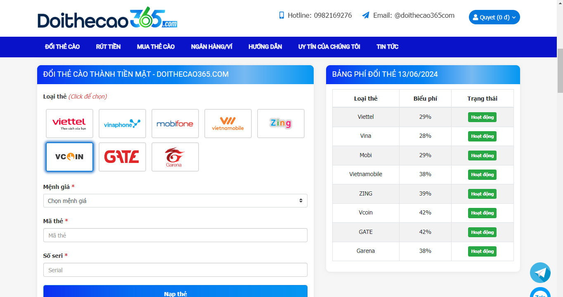Select the Viettel card type

click(69, 123)
